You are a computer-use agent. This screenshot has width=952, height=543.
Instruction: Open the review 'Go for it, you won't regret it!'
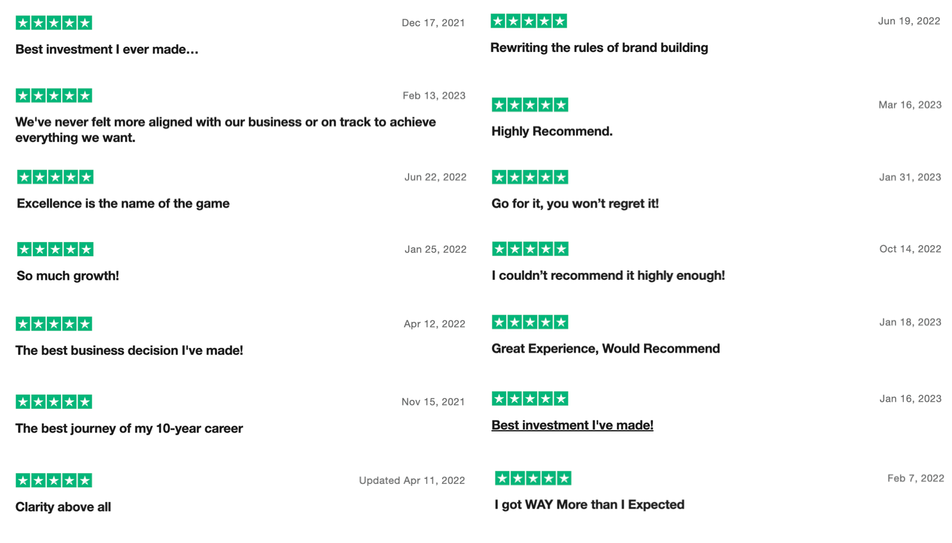pyautogui.click(x=575, y=203)
